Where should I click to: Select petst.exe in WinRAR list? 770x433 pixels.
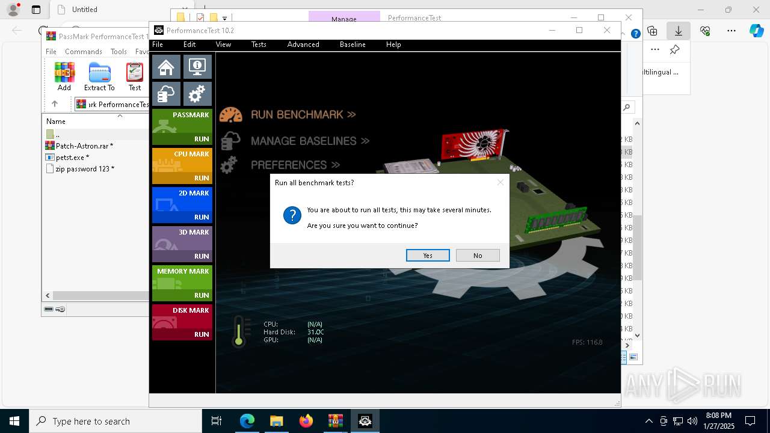tap(68, 158)
